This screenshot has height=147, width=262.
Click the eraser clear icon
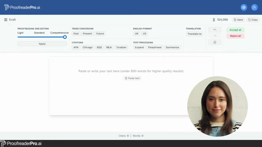215,42
